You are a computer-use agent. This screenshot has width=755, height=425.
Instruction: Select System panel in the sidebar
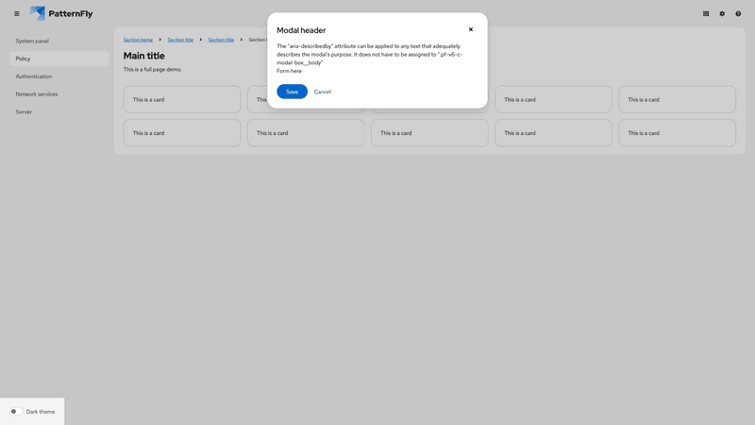click(x=32, y=41)
